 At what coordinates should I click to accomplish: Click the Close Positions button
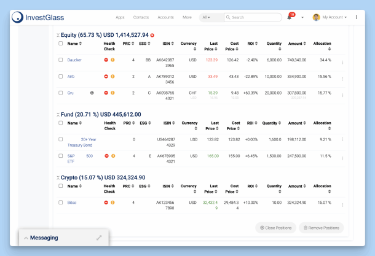275,228
